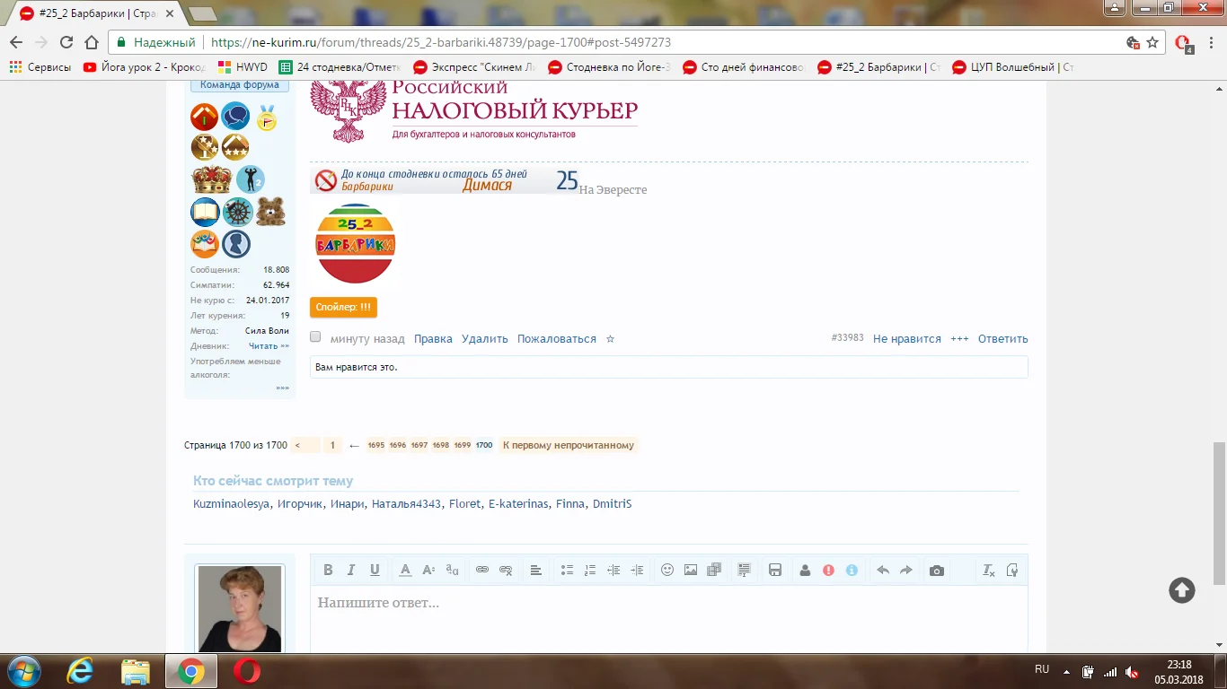
Task: Bookmark the post with the star icon
Action: pos(610,339)
